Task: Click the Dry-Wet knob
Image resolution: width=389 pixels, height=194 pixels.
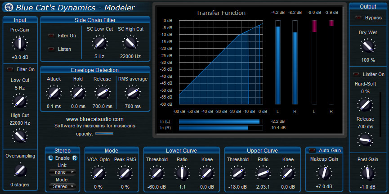Action: 368,46
